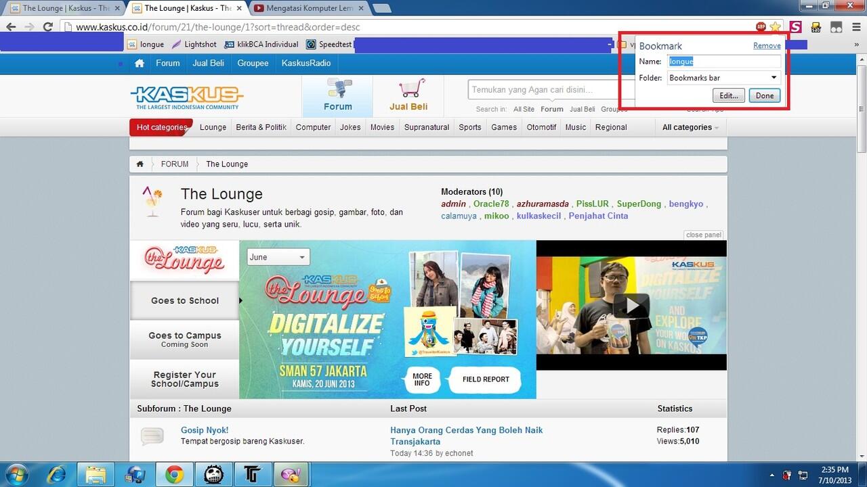The image size is (867, 487).
Task: Click the breadcrumb home icon before FORUM
Action: tap(140, 164)
